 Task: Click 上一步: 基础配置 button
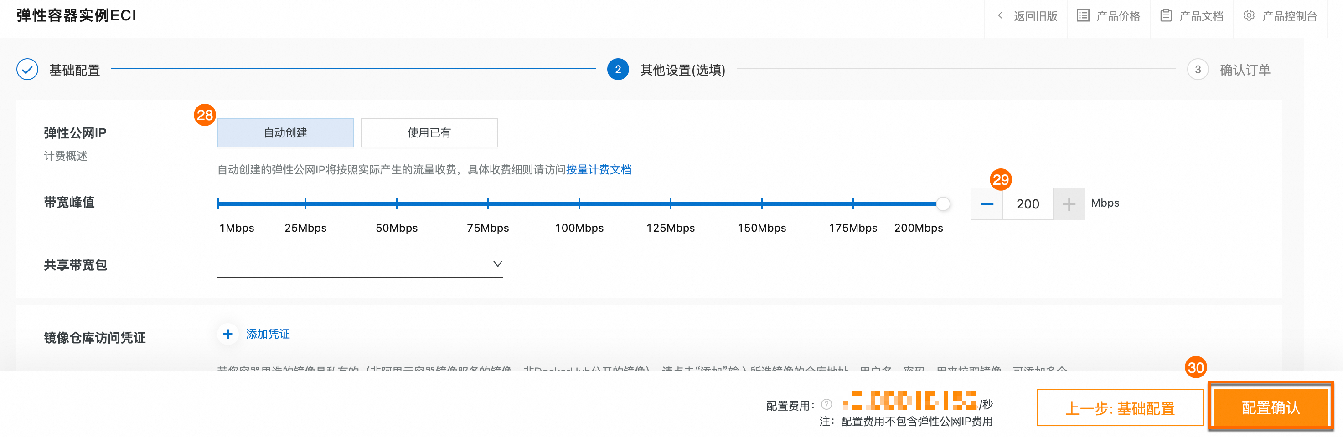point(1120,408)
